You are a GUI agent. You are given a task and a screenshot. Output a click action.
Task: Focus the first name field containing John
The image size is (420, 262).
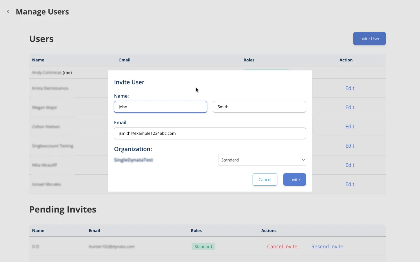(x=160, y=107)
